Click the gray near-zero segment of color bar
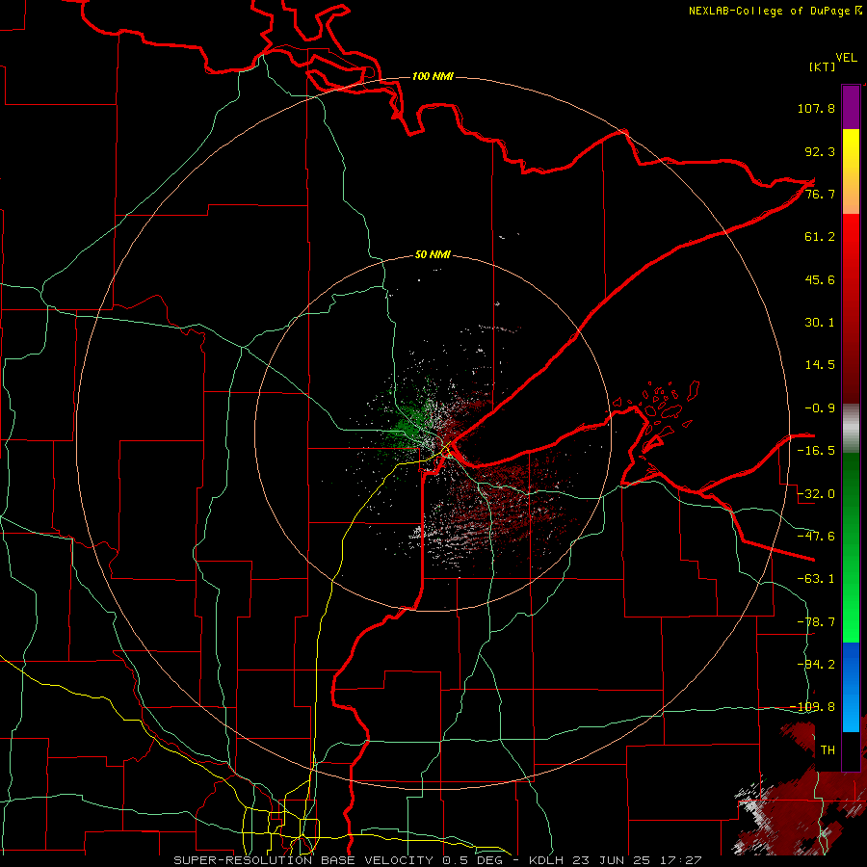The height and width of the screenshot is (867, 867). coord(851,429)
